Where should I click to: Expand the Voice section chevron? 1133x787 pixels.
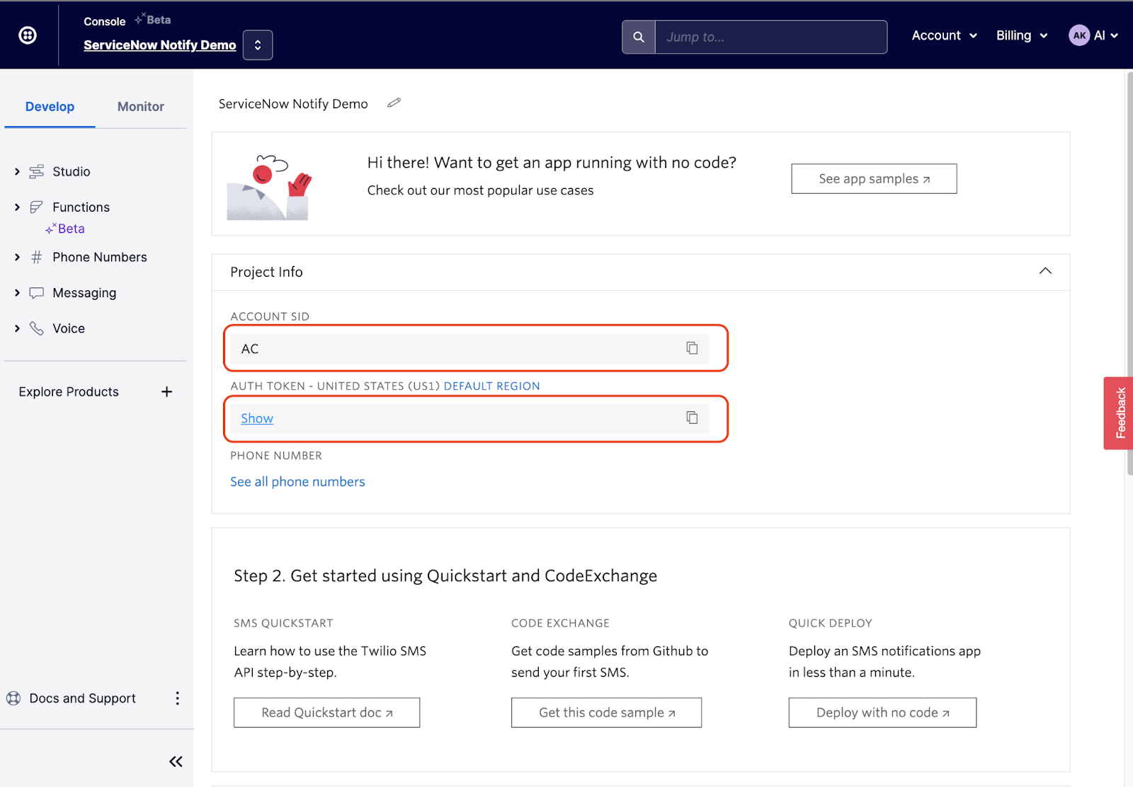click(17, 328)
